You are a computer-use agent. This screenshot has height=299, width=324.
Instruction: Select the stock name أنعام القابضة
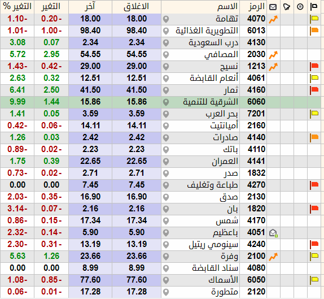click(x=214, y=78)
